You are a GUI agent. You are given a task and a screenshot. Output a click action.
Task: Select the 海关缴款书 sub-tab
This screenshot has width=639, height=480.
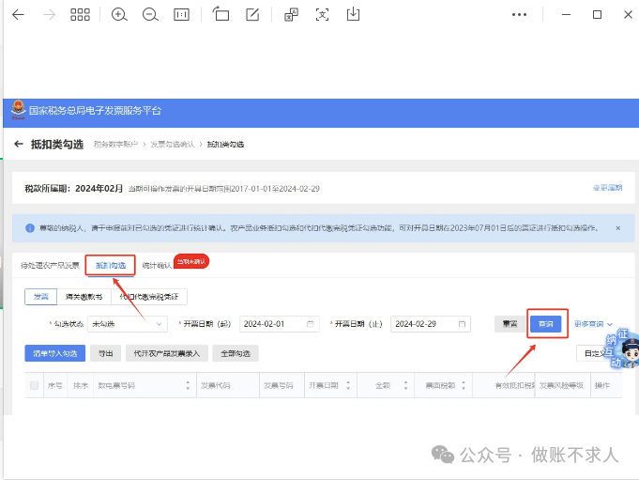pos(84,297)
